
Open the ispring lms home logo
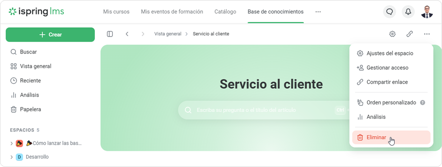click(x=36, y=11)
